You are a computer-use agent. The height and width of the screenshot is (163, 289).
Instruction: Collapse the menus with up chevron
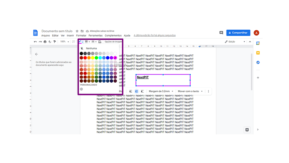pyautogui.click(x=250, y=42)
